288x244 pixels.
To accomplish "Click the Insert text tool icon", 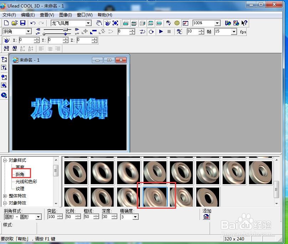I will pos(4,59).
